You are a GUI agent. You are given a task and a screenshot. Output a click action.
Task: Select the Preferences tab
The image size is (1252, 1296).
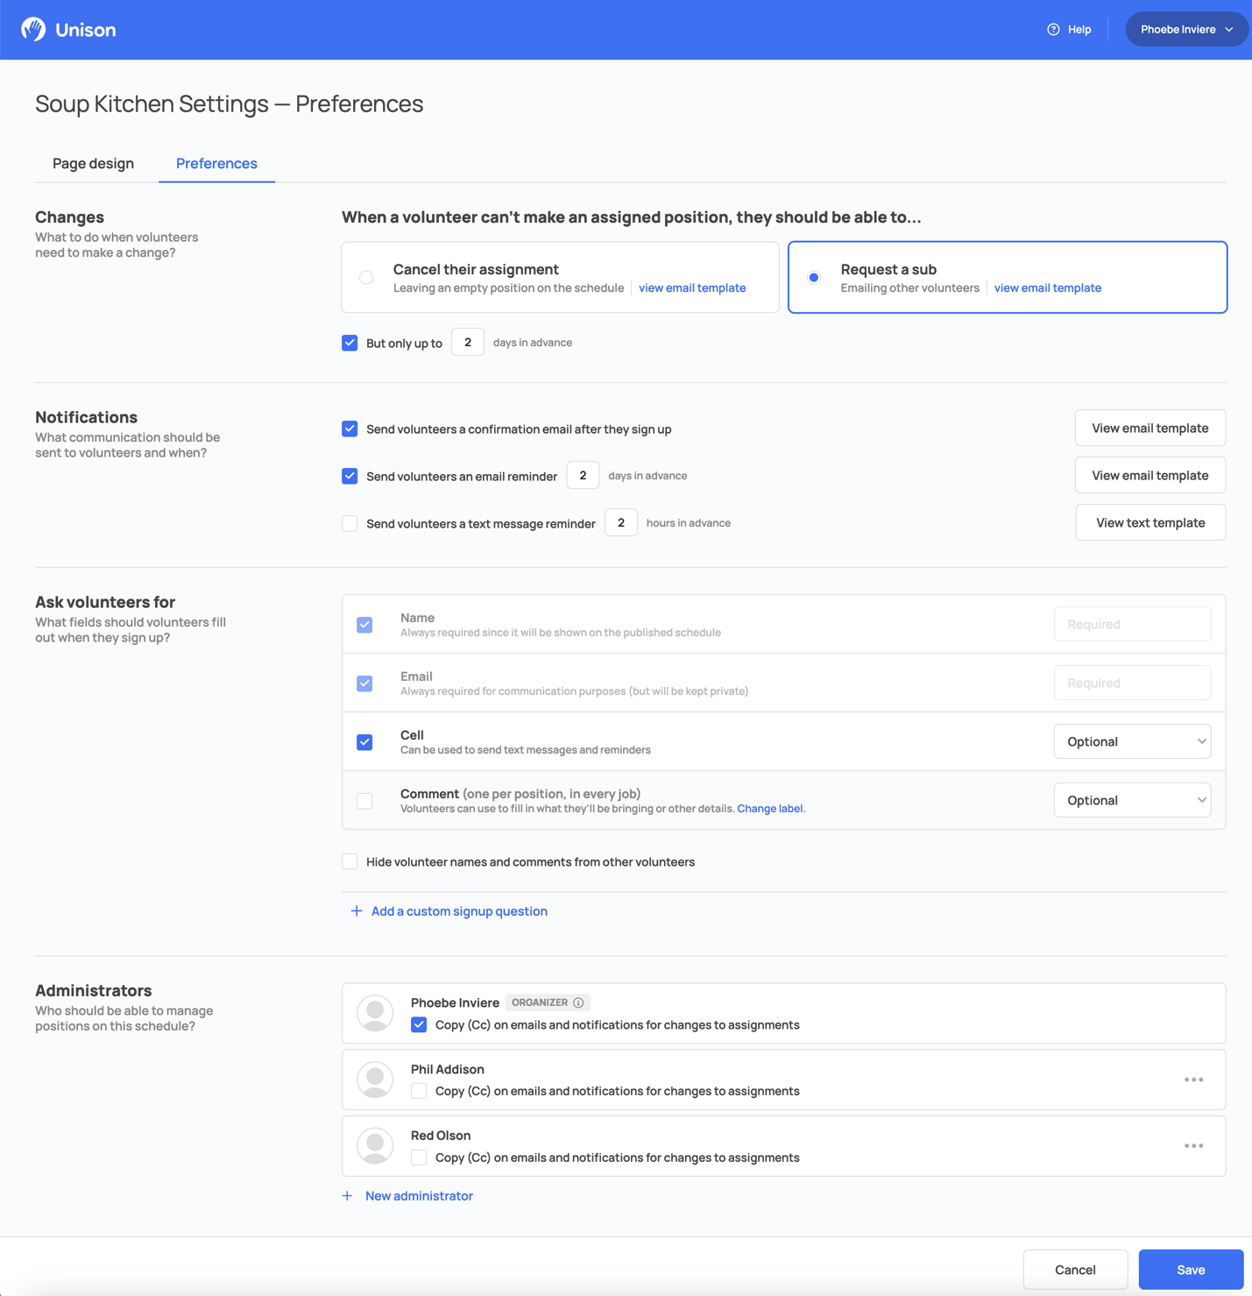pyautogui.click(x=216, y=163)
